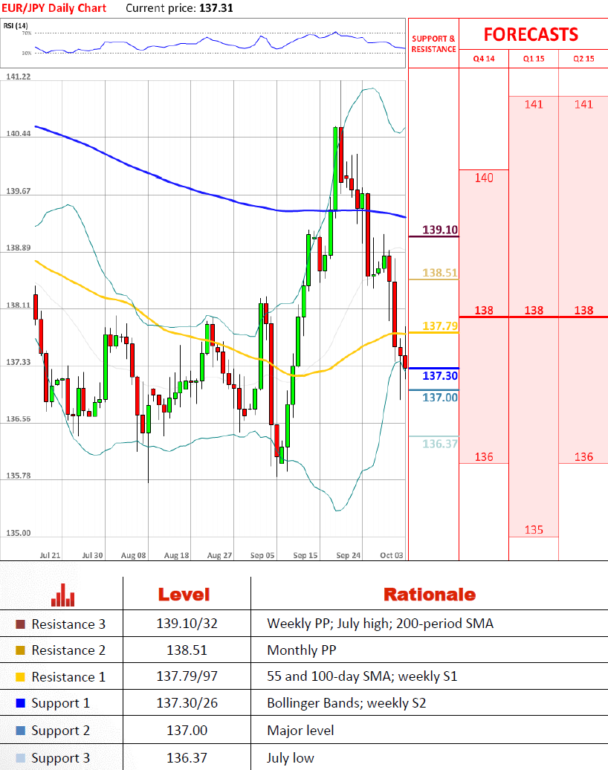The width and height of the screenshot is (608, 770).
Task: Click the Aug 08 date axis label
Action: (133, 555)
